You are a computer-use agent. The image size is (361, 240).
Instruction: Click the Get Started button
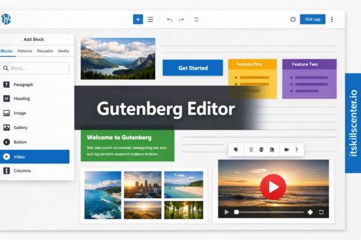tap(193, 68)
